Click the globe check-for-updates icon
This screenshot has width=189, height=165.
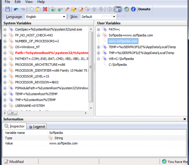(127, 9)
